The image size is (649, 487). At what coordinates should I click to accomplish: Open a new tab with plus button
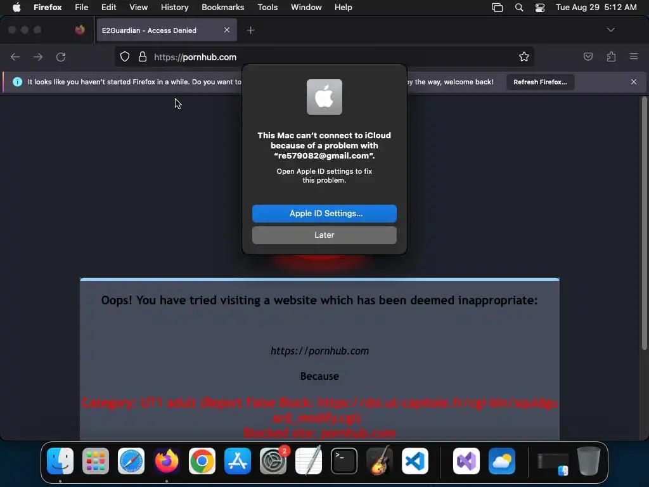250,30
